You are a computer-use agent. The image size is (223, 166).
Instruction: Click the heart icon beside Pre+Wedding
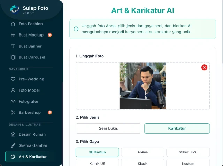pyautogui.click(x=13, y=79)
